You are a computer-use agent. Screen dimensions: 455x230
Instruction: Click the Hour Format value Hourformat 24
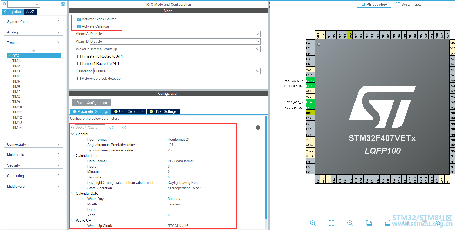coord(179,139)
